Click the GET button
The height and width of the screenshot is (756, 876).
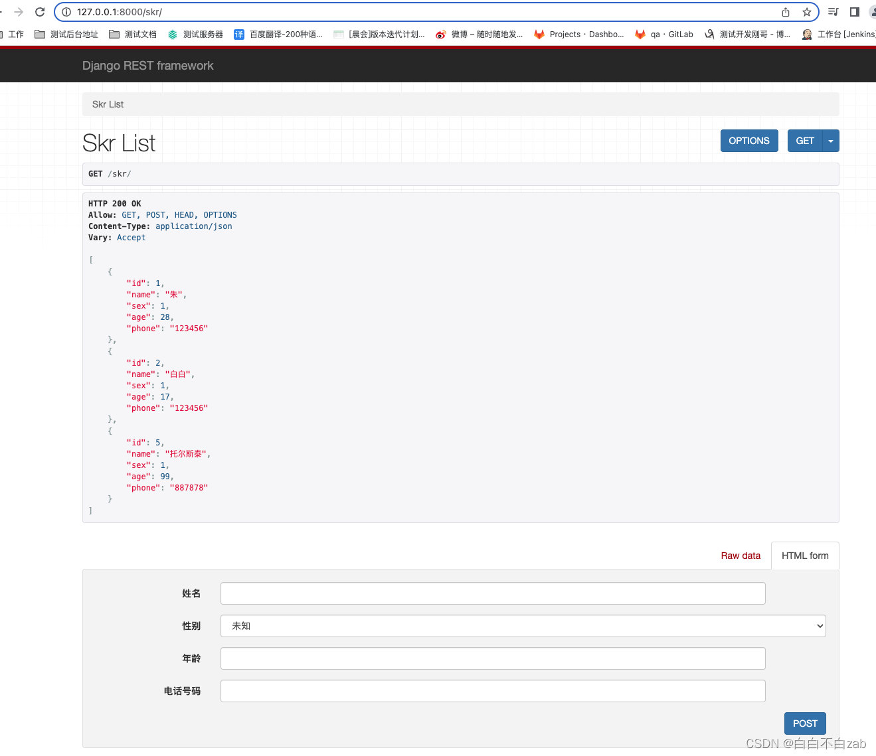(x=805, y=141)
